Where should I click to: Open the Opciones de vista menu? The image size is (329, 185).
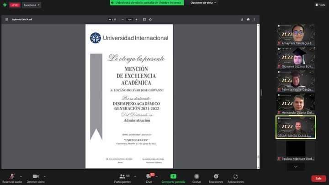pyautogui.click(x=203, y=3)
